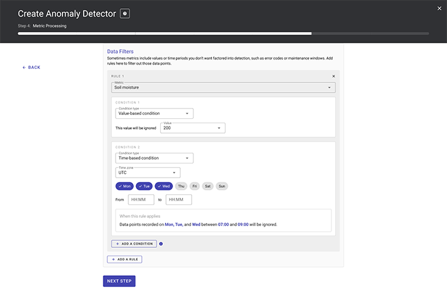
Task: Select the Sun day chip
Action: 222,187
